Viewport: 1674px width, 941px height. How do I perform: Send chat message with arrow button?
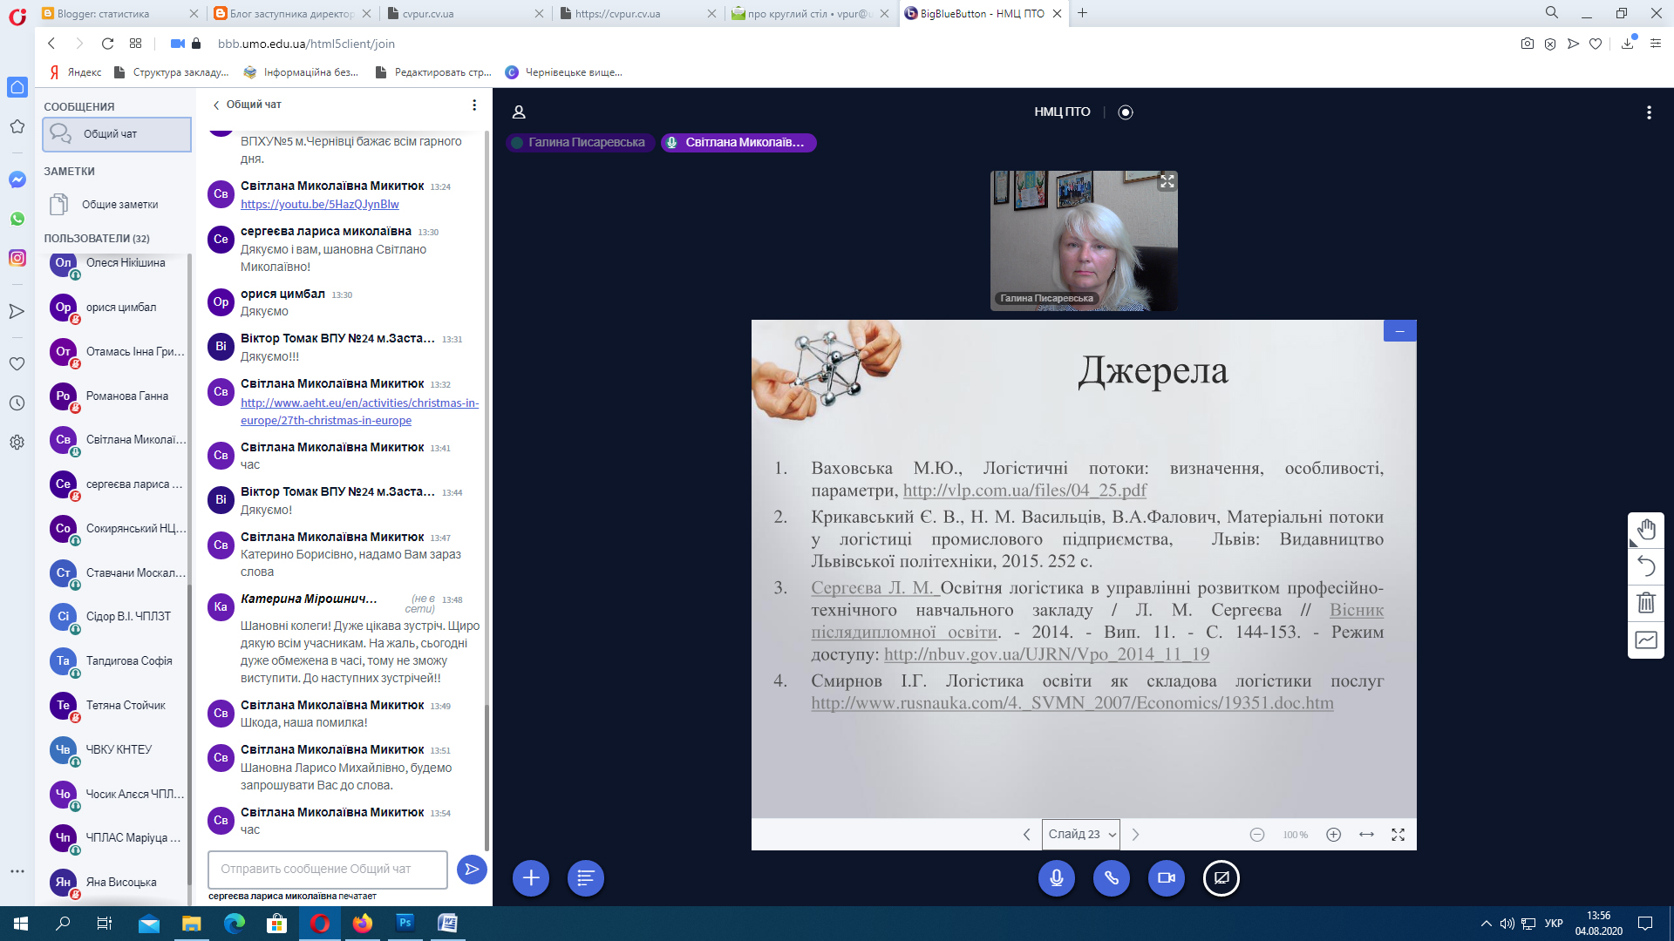click(x=472, y=869)
